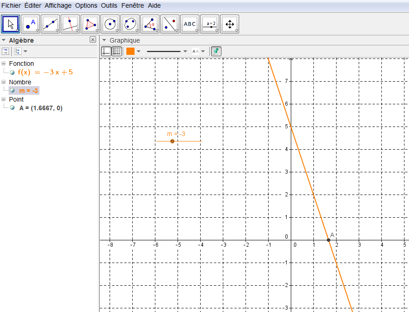The image size is (409, 312).
Task: Close the Algèbre panel
Action: (93, 40)
